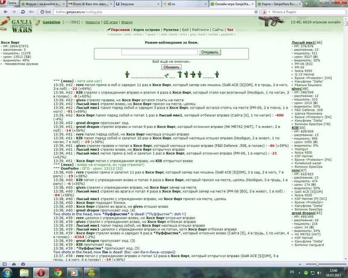
Task: Click the bank shortcut link
Action: (x=202, y=34)
